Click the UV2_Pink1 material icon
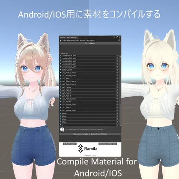 60,107
